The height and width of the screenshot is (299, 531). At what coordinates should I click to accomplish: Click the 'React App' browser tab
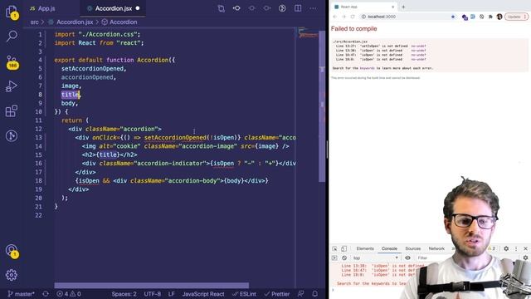pyautogui.click(x=363, y=7)
